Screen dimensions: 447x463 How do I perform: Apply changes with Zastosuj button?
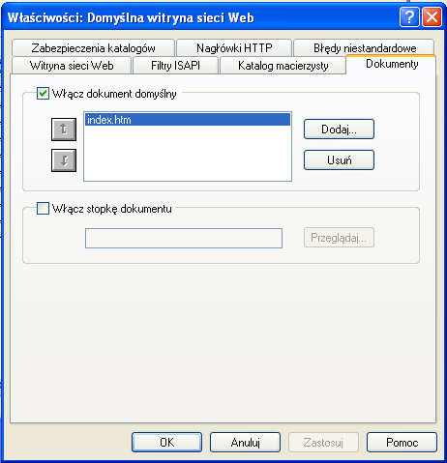[x=323, y=442]
